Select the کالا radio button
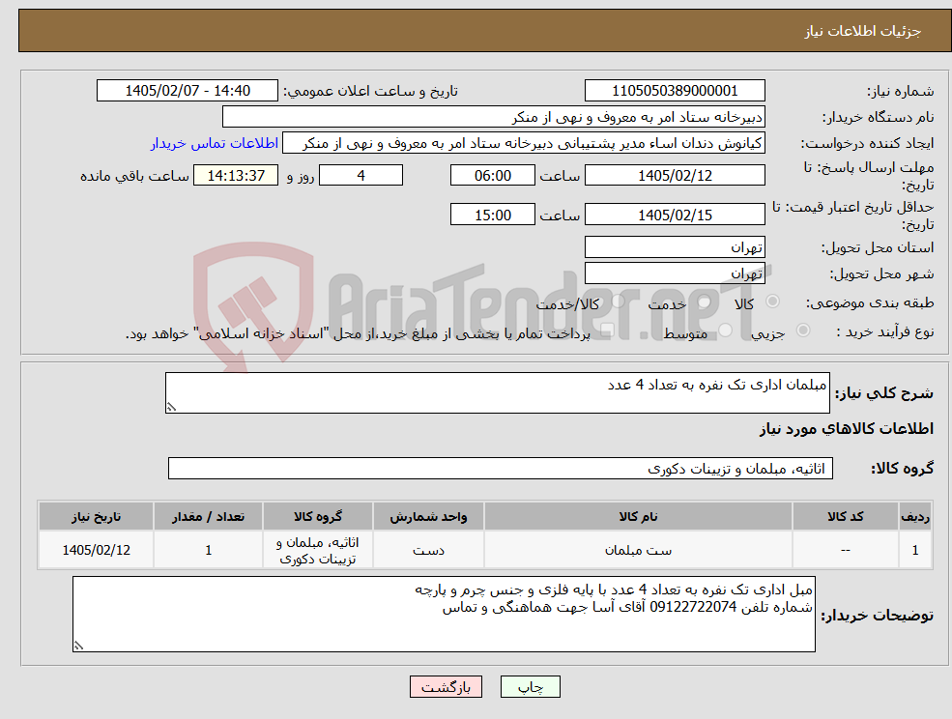 [x=773, y=302]
